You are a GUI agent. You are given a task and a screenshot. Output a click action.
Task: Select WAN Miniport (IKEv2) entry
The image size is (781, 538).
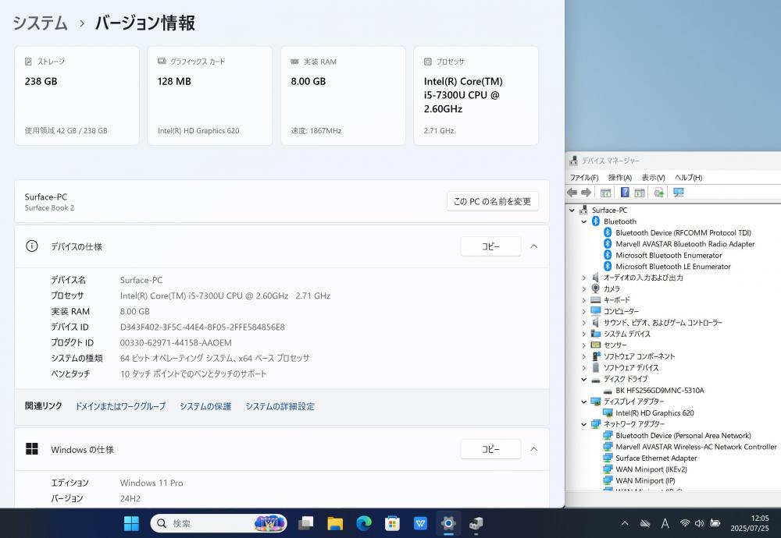651,469
